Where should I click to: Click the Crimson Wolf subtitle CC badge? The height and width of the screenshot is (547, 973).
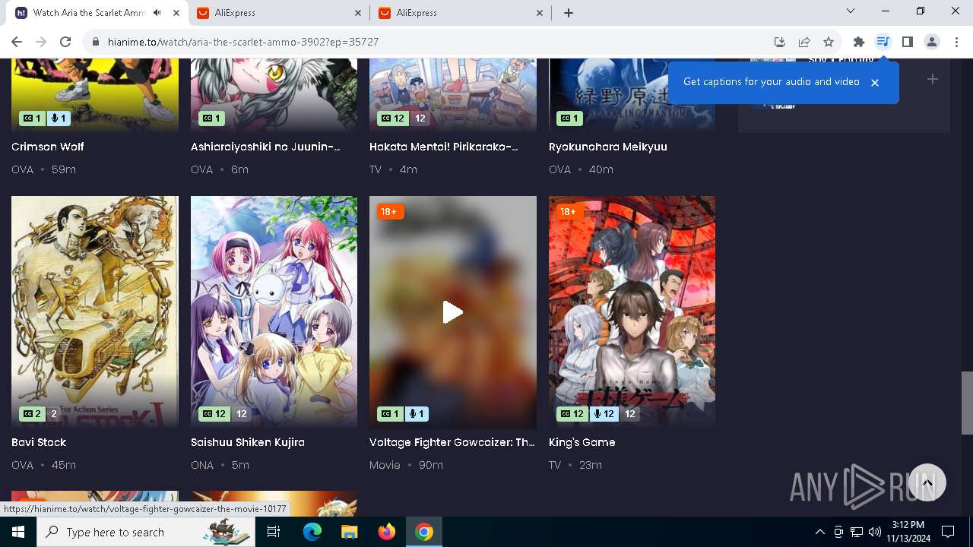click(x=32, y=119)
